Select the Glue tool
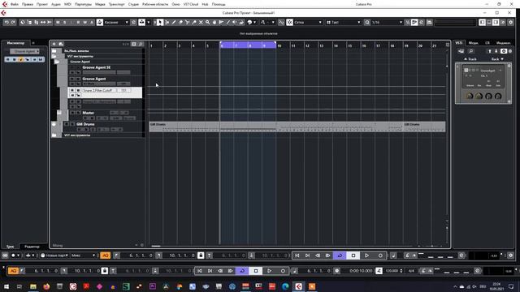This screenshot has height=292, width=520. click(x=194, y=22)
